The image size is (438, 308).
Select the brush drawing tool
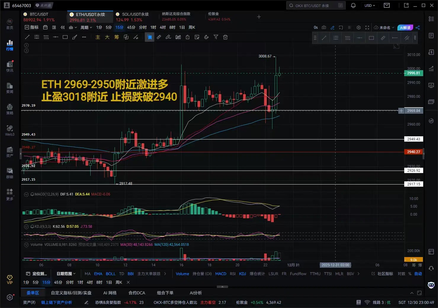click(75, 37)
